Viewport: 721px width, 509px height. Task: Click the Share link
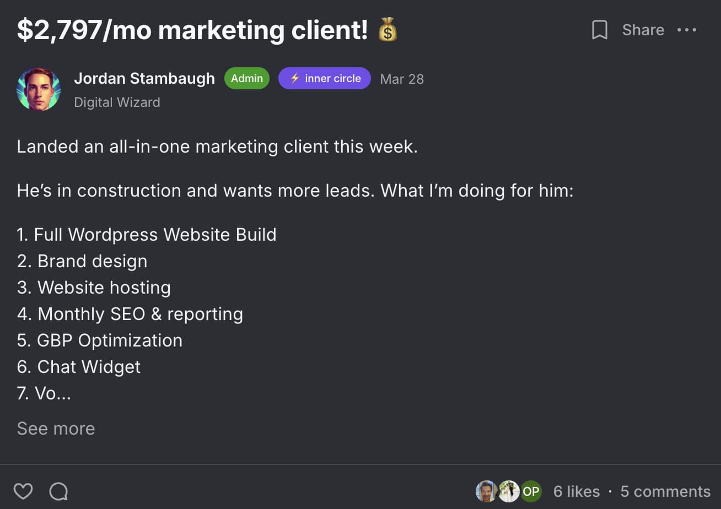click(x=643, y=30)
